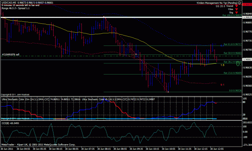Click the Expert Advisor smiley face icon

240,3
